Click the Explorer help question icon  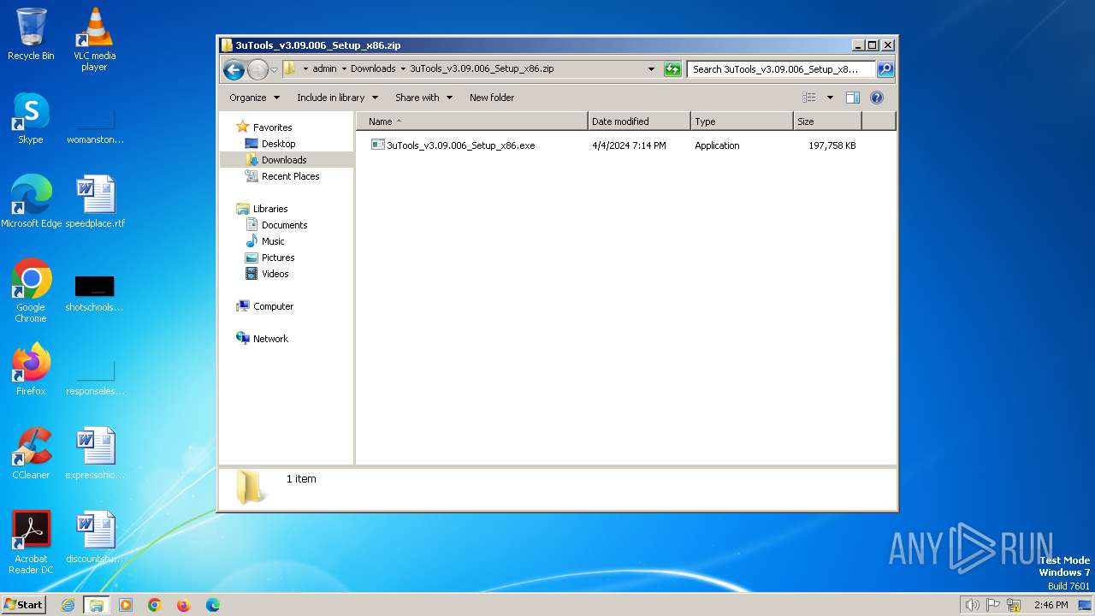click(877, 98)
